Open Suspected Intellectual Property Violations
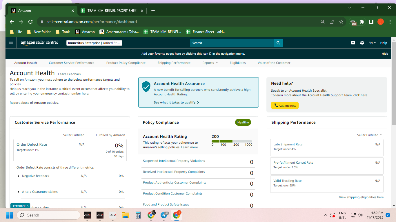 click(x=174, y=161)
